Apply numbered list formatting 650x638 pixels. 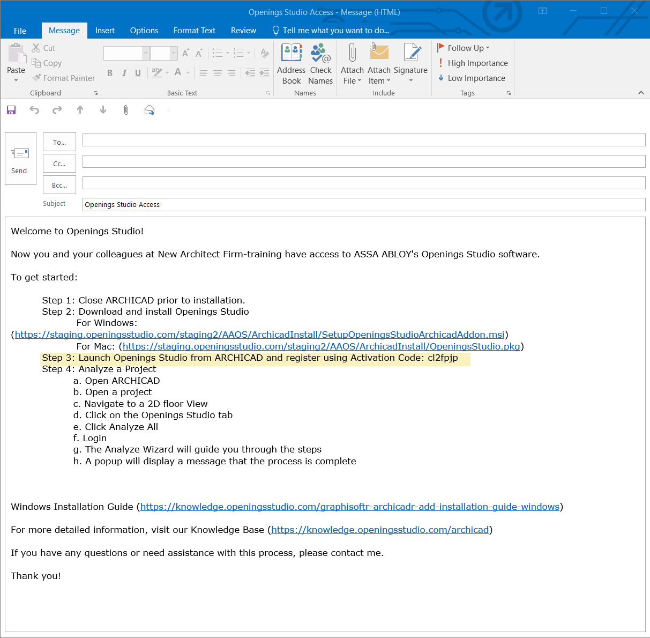pos(238,53)
